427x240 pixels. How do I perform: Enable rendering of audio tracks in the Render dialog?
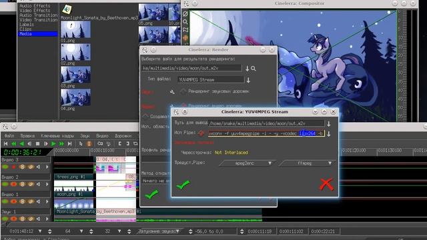[183, 91]
